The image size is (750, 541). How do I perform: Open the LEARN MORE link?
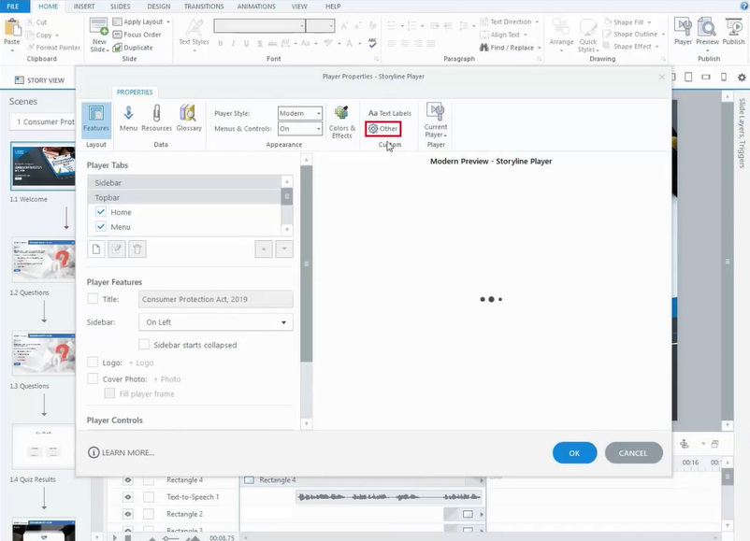(x=122, y=452)
